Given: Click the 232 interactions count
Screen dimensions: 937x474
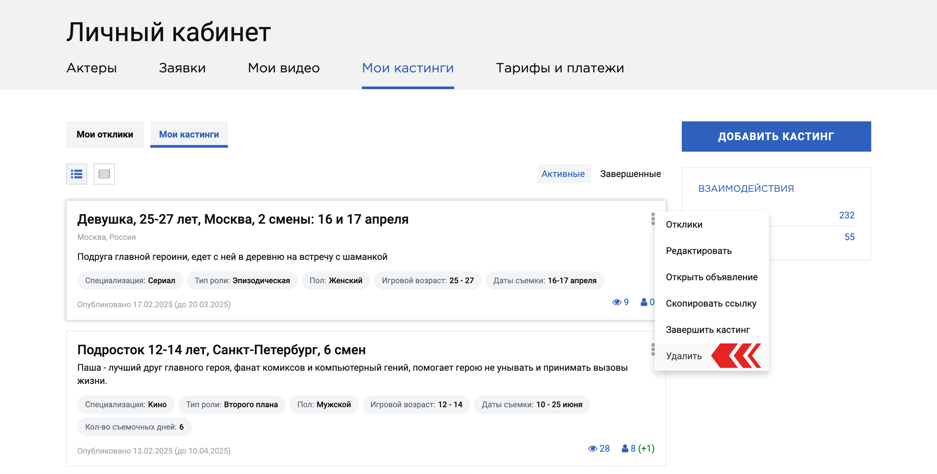Looking at the screenshot, I should tap(847, 215).
